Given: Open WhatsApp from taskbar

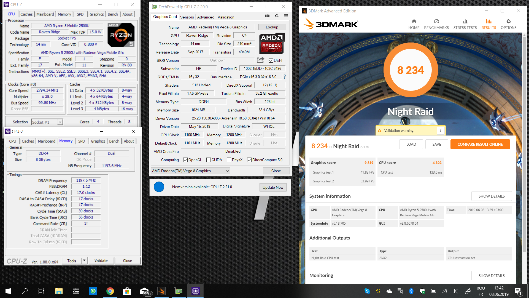Looking at the screenshot, I should pos(93,291).
